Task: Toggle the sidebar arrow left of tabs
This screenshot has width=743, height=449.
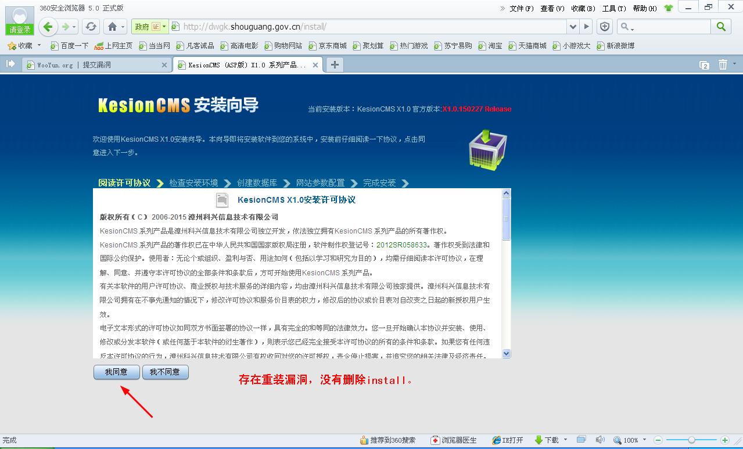Action: tap(10, 64)
